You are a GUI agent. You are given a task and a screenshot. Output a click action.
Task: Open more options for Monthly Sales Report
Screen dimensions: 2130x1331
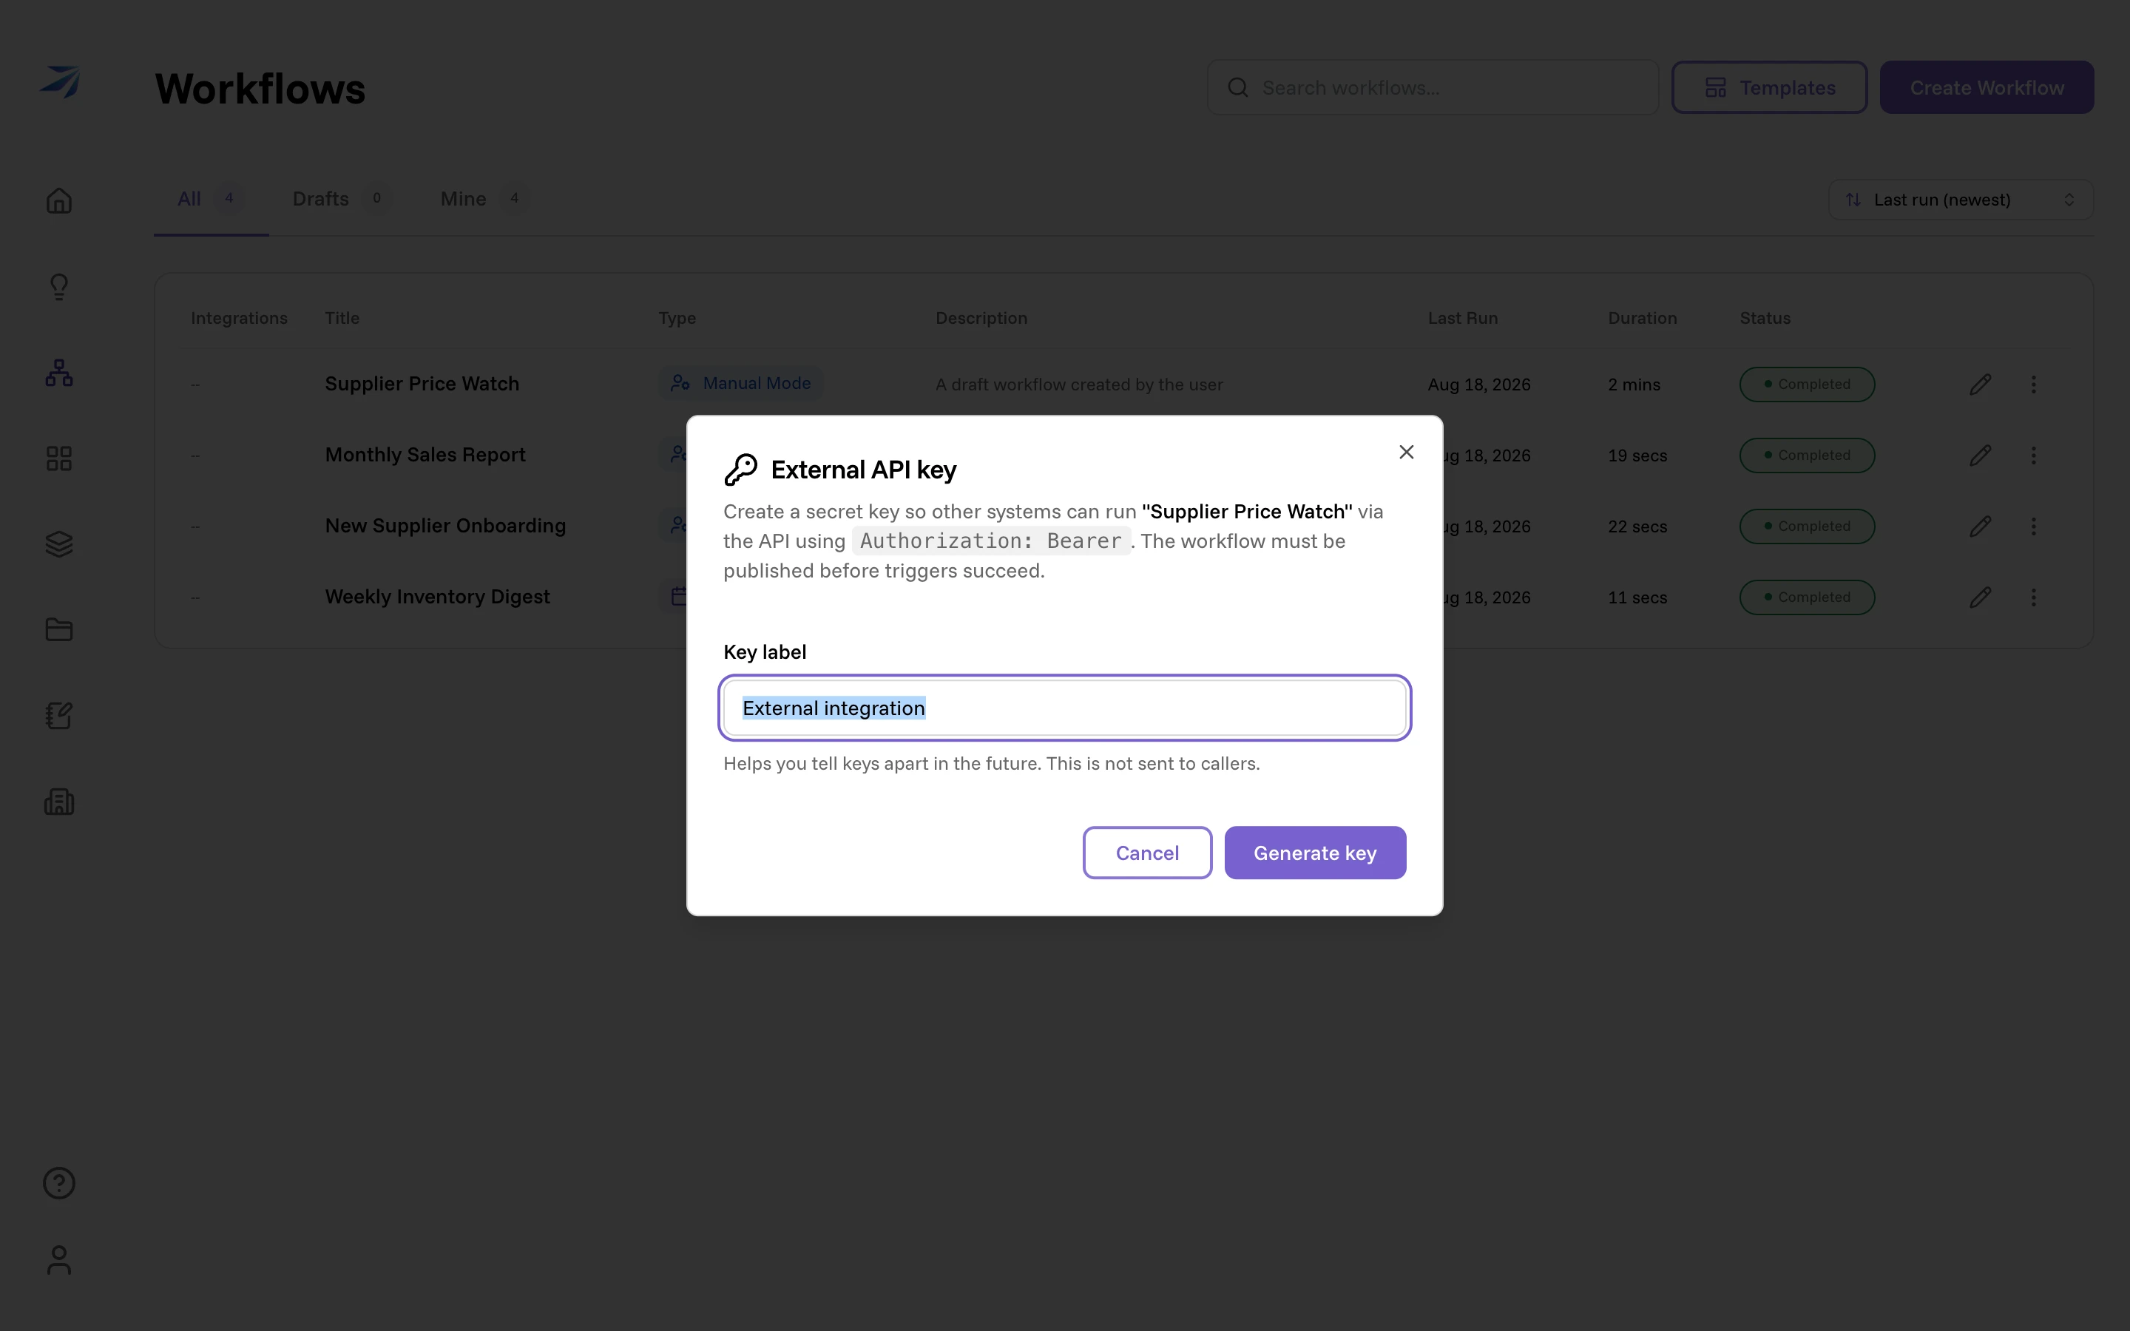(2033, 455)
